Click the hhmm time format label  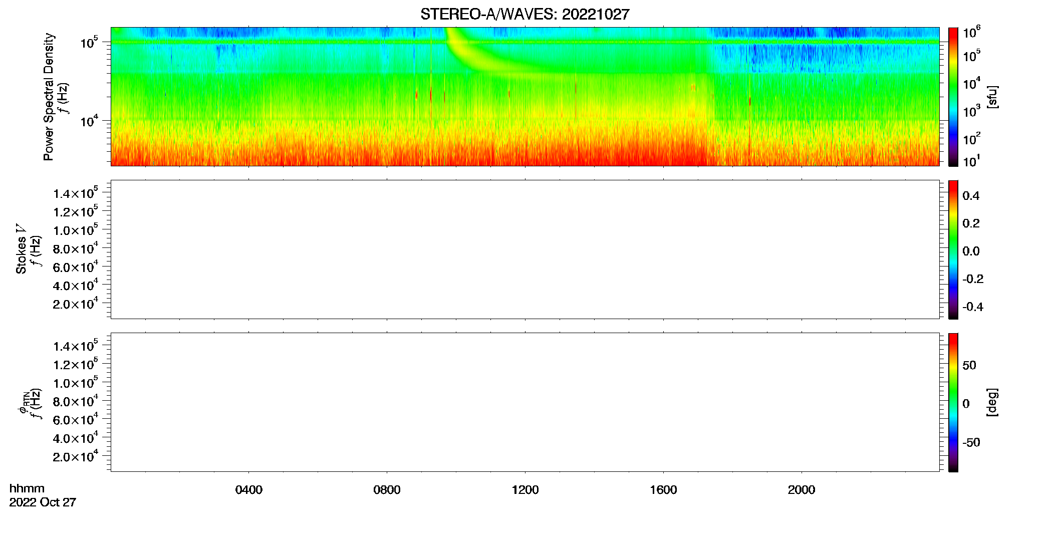tap(27, 489)
